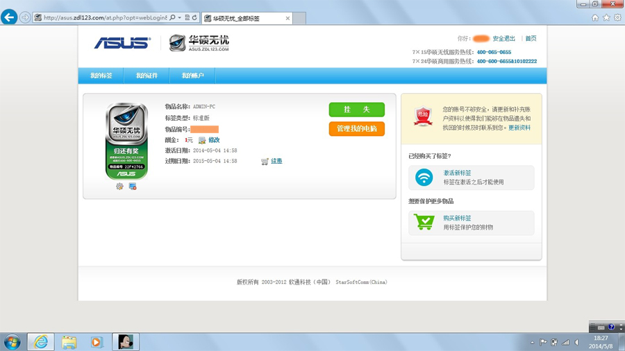
Task: Click the edit icon beside 修改
Action: point(202,140)
